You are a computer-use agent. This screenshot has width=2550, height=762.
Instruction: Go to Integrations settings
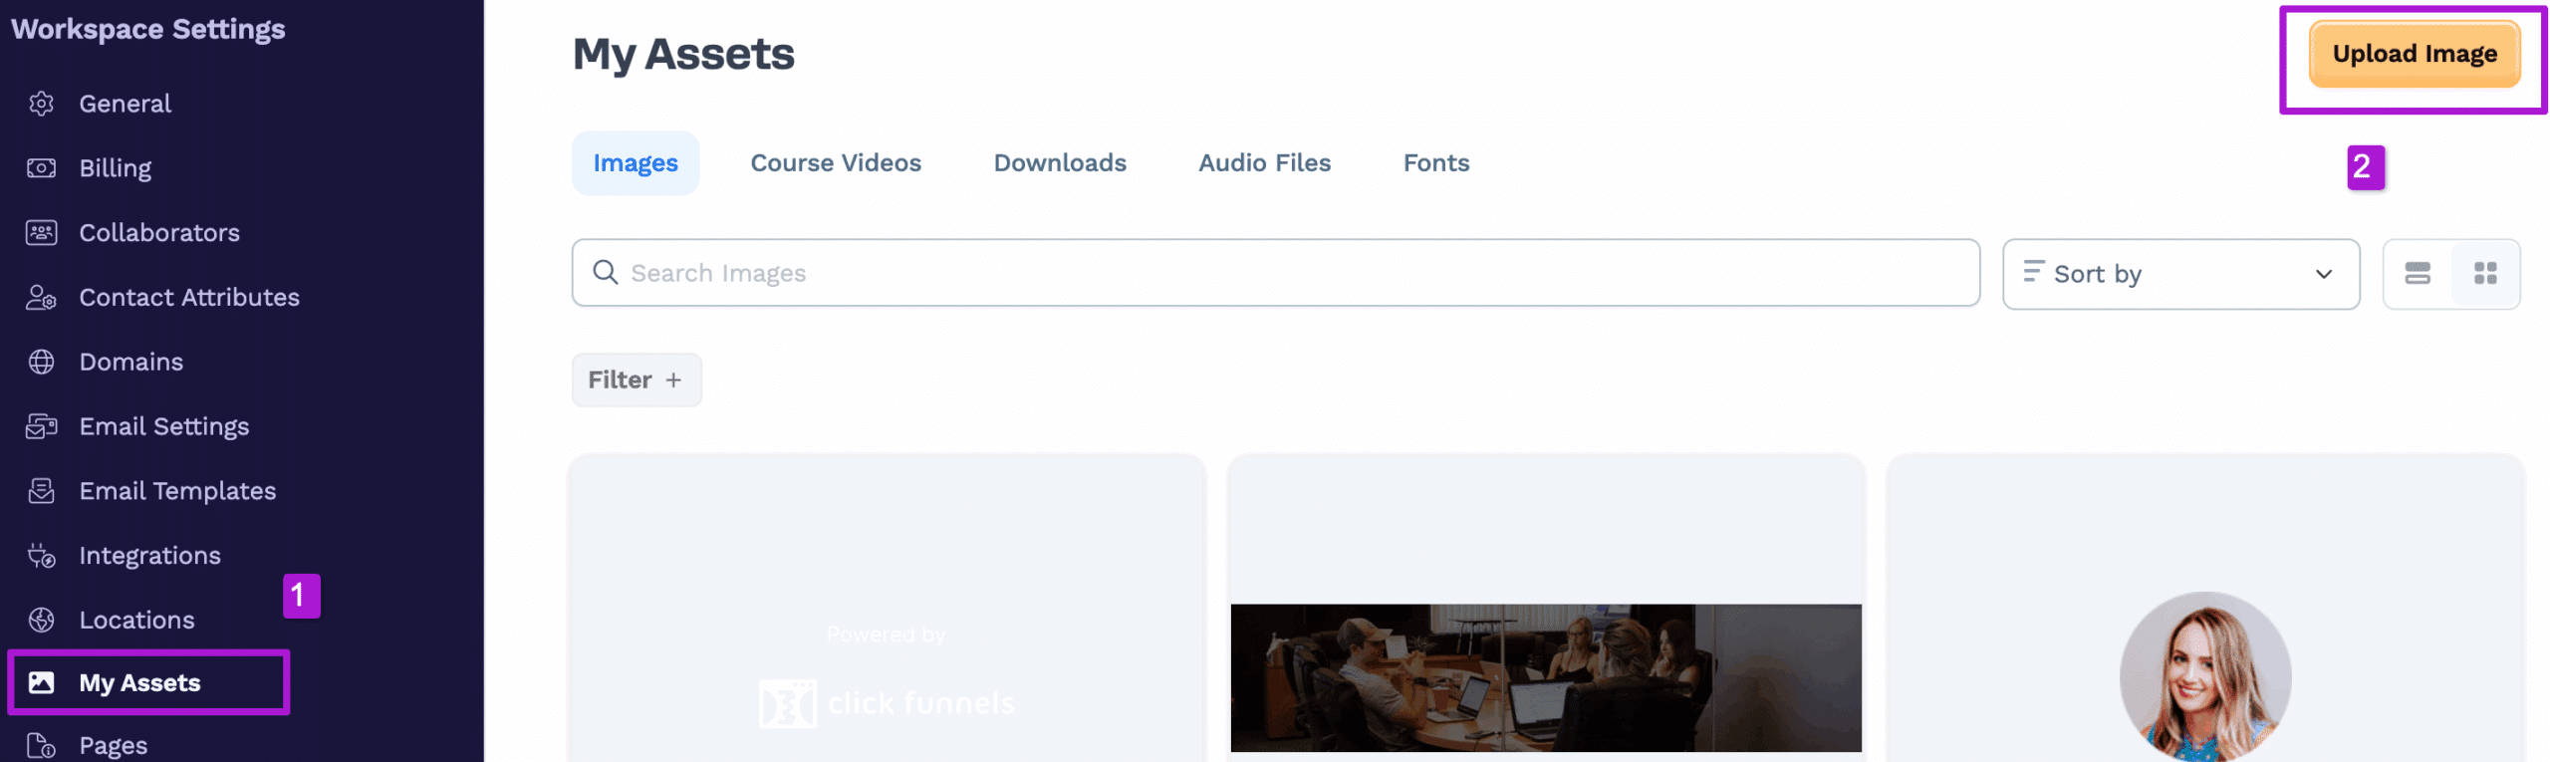point(150,556)
